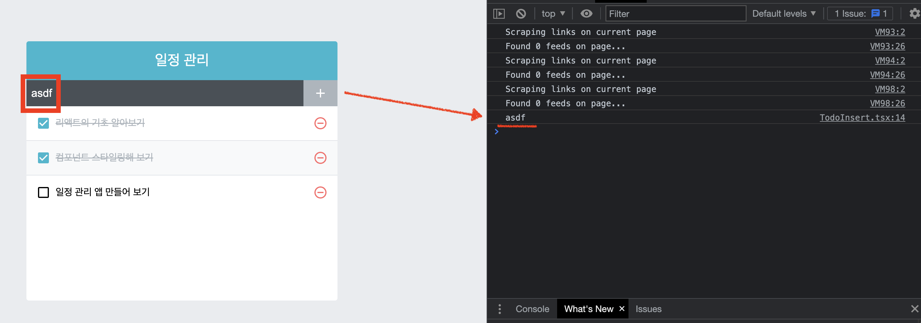Delete the '일정 관리 앱 만들어 보기' item
The height and width of the screenshot is (323, 921).
point(320,192)
